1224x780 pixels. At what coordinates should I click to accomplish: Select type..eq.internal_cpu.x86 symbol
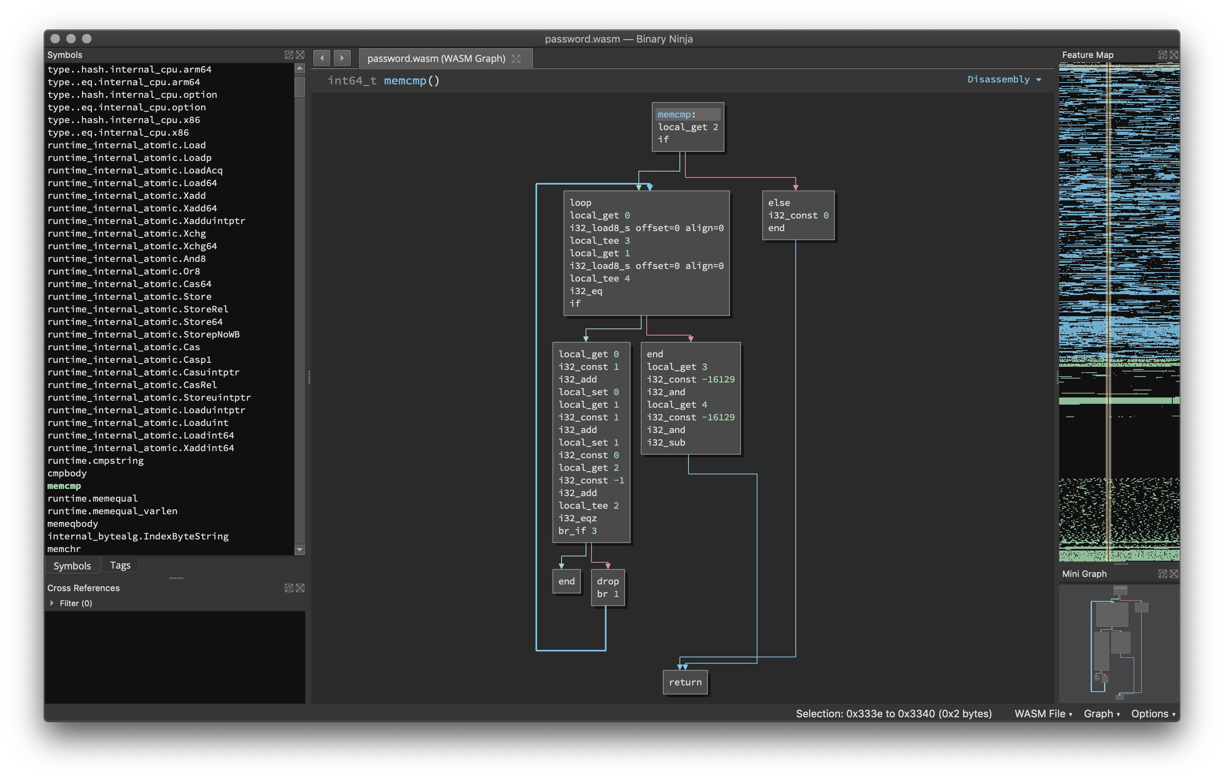[118, 132]
